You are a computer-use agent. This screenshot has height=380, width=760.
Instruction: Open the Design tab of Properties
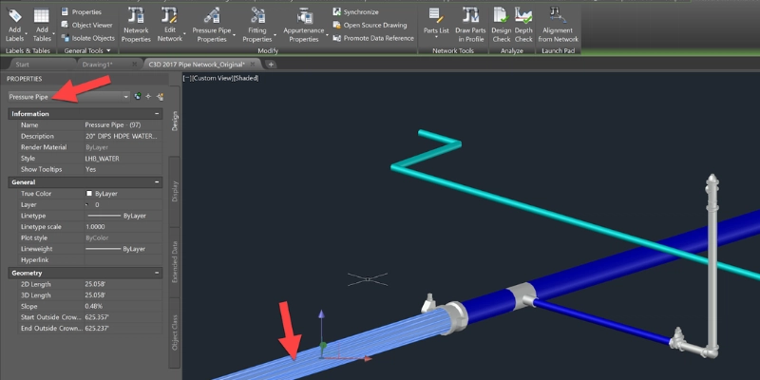[175, 122]
